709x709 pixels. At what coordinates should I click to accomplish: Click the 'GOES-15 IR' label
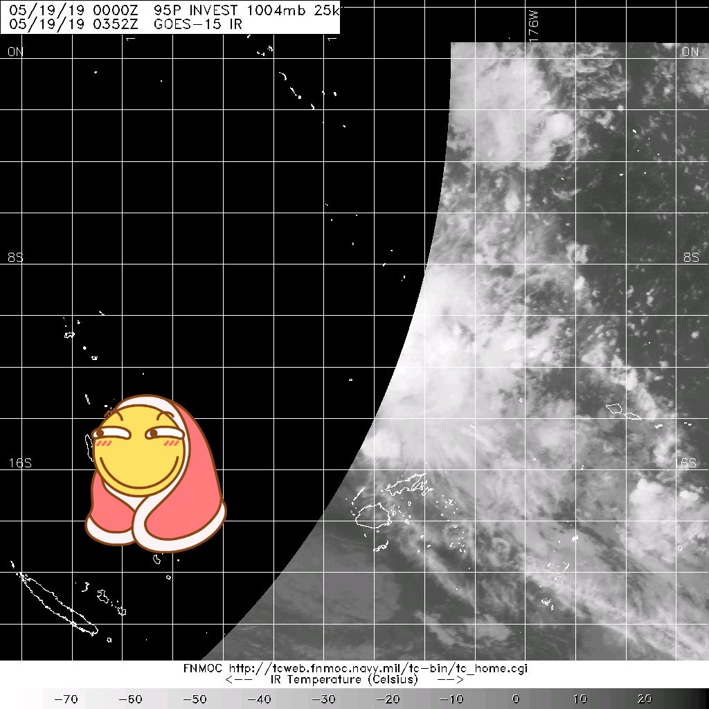pos(198,24)
